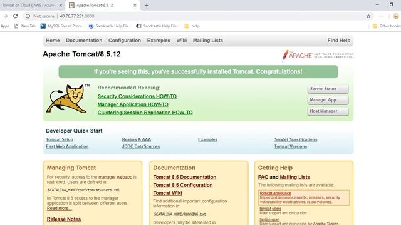Viewport: 401px width, 225px height.
Task: Open Configuration in Tomcat navigation bar
Action: tap(125, 40)
